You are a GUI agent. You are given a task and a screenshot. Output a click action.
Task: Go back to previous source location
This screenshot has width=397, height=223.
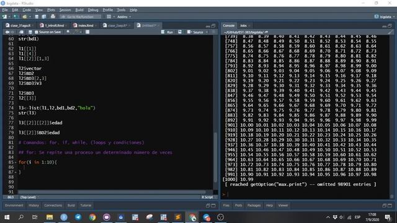pyautogui.click(x=7, y=32)
